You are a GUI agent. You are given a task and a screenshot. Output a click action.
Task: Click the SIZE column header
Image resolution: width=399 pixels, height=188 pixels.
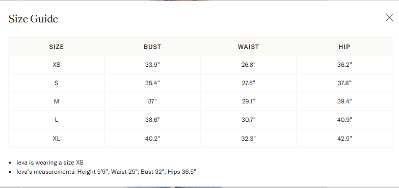pyautogui.click(x=57, y=47)
